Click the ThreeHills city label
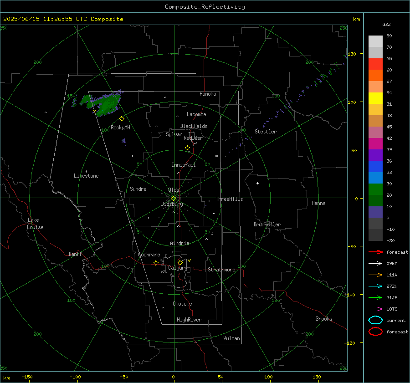This screenshot has width=410, height=383. tap(229, 199)
